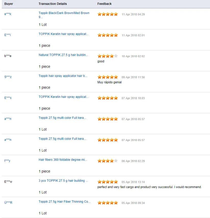Open buyer E***s profile link
This screenshot has width=210, height=218.
tap(8, 98)
